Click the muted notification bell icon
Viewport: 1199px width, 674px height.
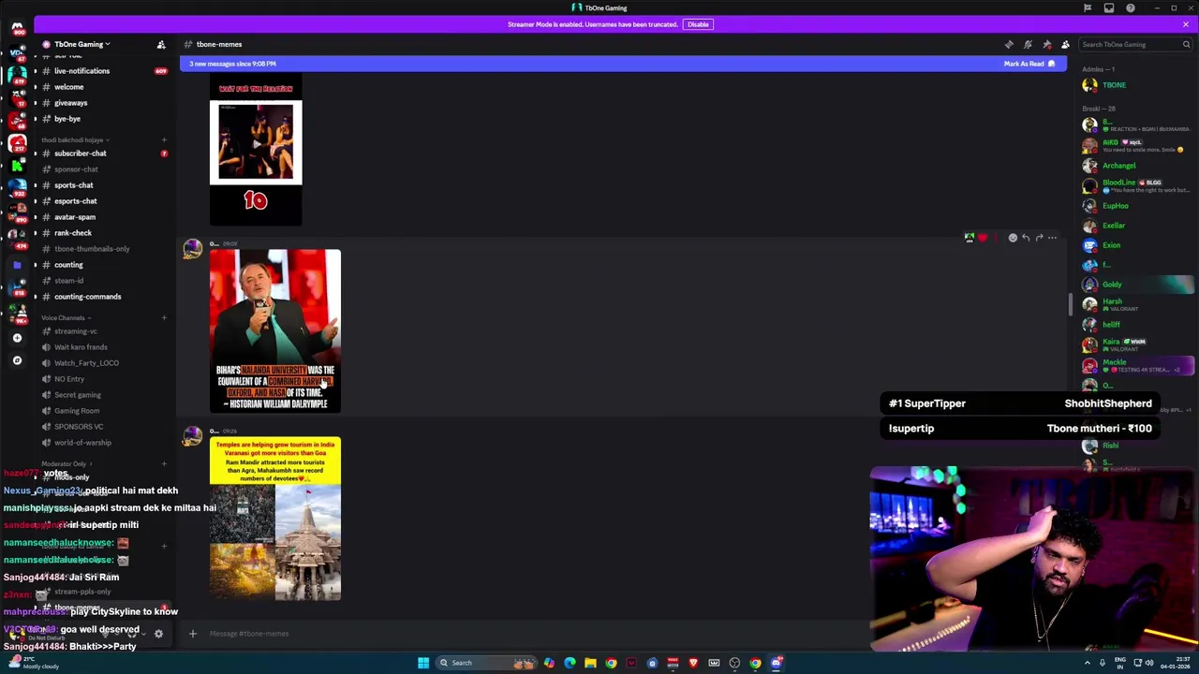click(1028, 44)
